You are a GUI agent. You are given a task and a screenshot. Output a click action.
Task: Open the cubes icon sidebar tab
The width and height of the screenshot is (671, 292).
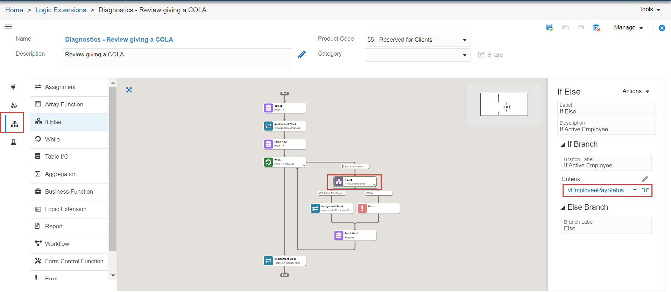(x=14, y=105)
